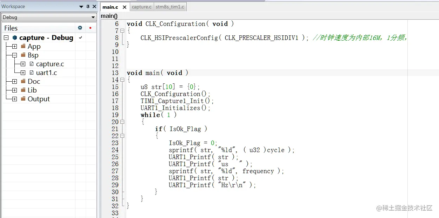Switch to the capture.c editor tab

click(x=142, y=7)
